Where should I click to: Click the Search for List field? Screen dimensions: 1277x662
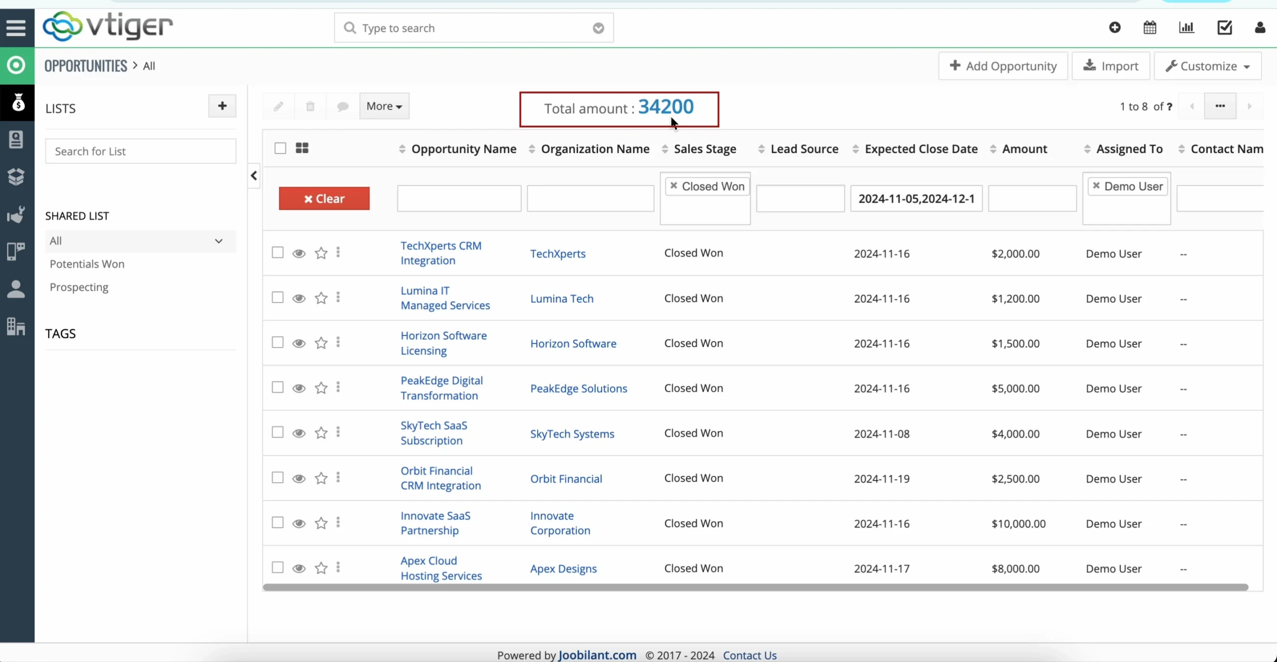pos(140,151)
